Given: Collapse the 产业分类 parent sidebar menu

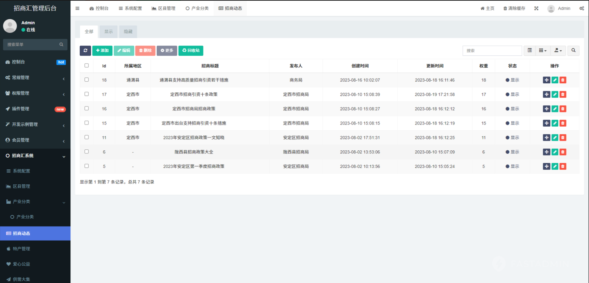Looking at the screenshot, I should click(x=35, y=201).
